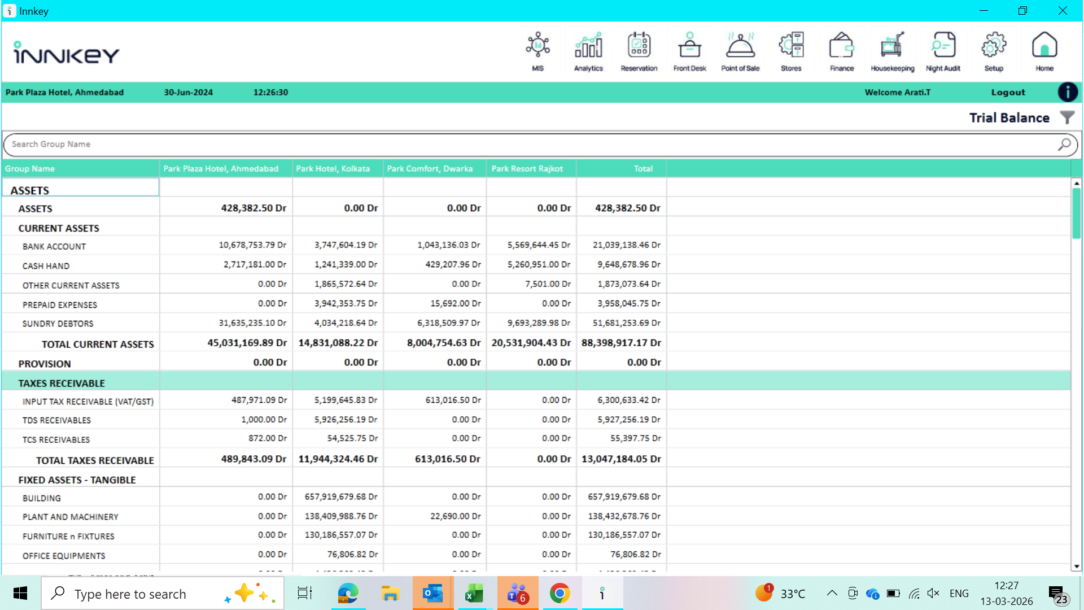Select the SUNDRY DEBTORS row
The image size is (1084, 610).
click(536, 323)
